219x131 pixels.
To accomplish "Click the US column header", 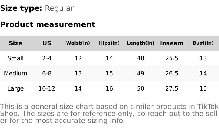I will tap(47, 43).
